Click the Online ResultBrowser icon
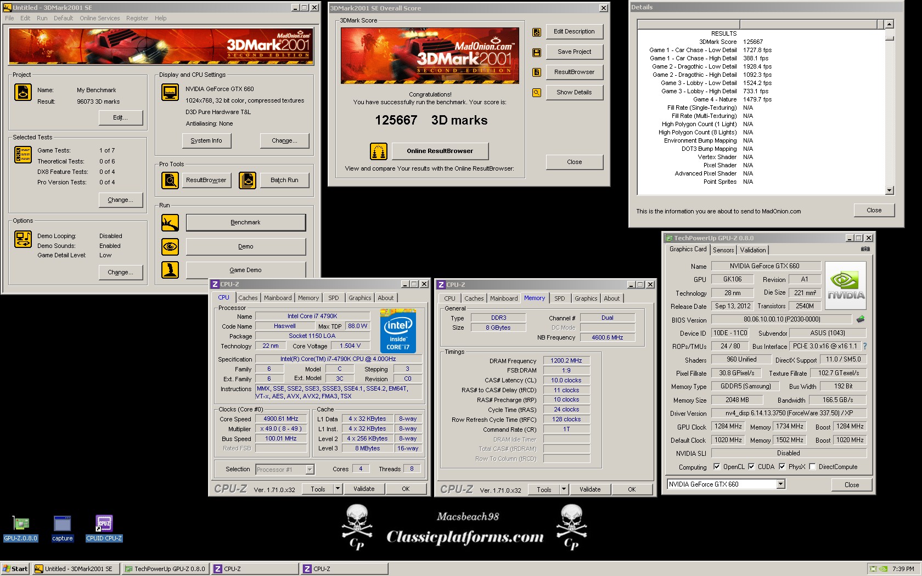 [x=379, y=151]
